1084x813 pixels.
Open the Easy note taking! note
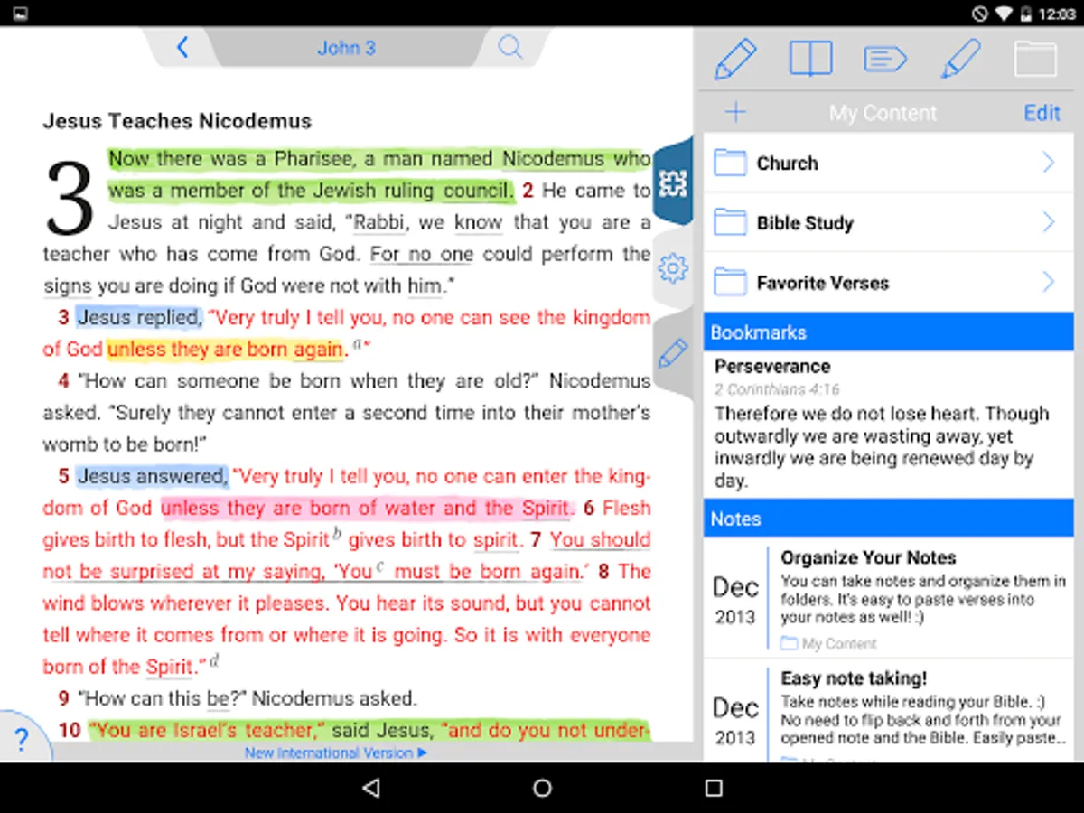click(x=888, y=710)
